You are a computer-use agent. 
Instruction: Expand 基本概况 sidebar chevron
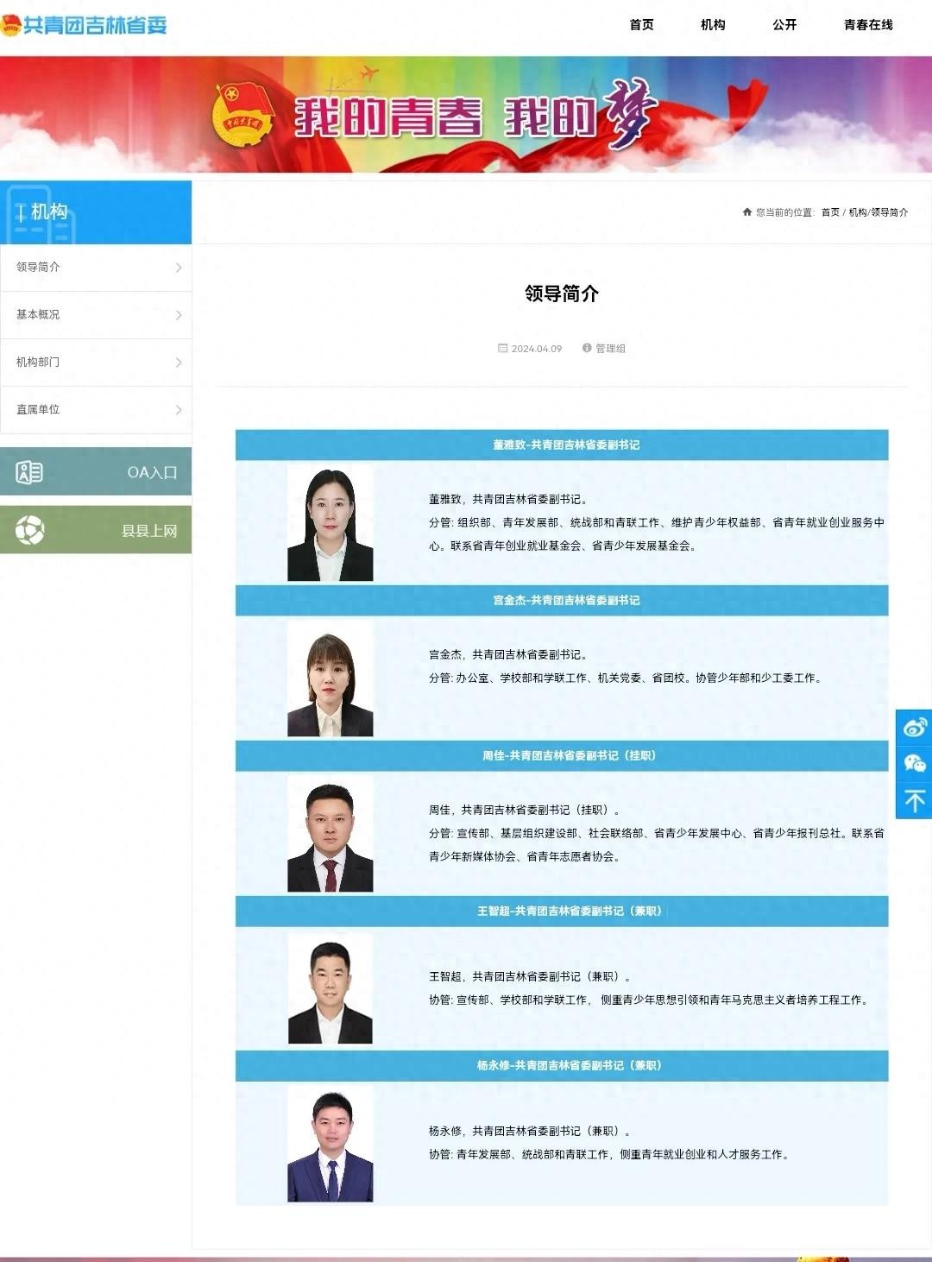179,315
